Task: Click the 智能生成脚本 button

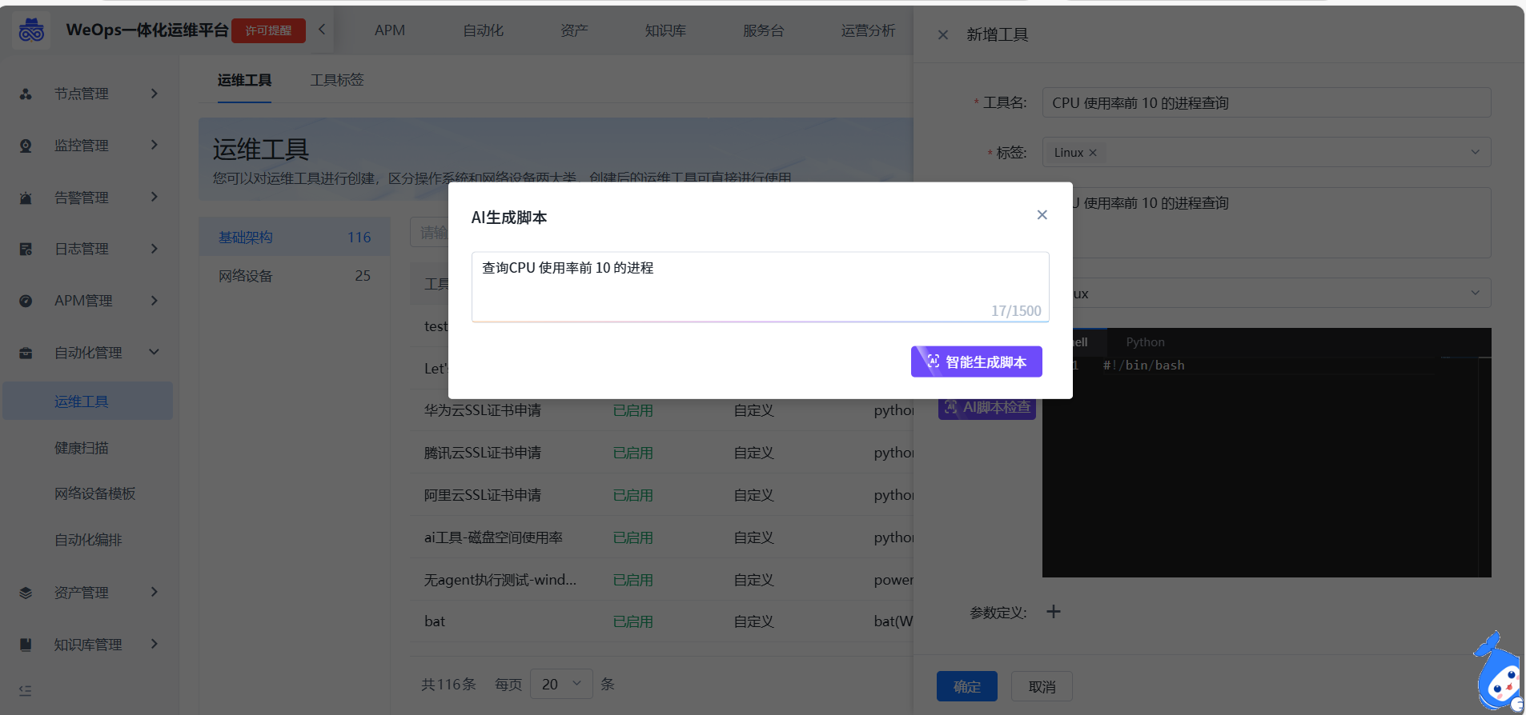Action: tap(976, 361)
